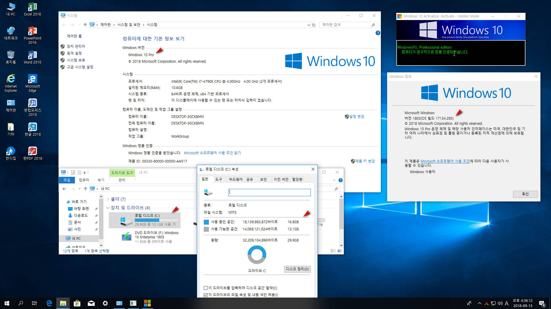Screen dimensions: 551x309
Task: Click the up arrow in the System window
Action: click(x=85, y=25)
